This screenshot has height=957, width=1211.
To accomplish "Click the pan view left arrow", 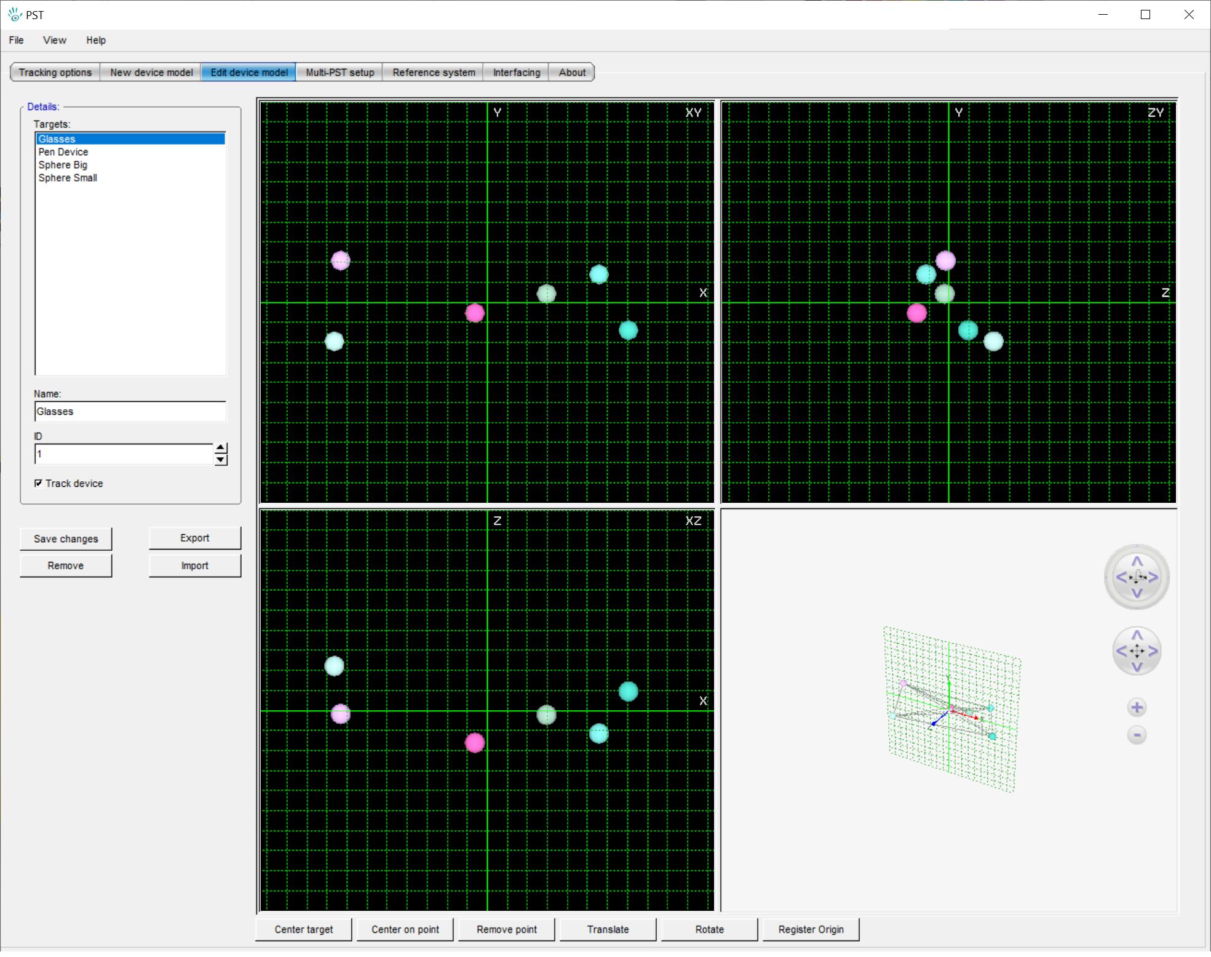I will 1121,651.
